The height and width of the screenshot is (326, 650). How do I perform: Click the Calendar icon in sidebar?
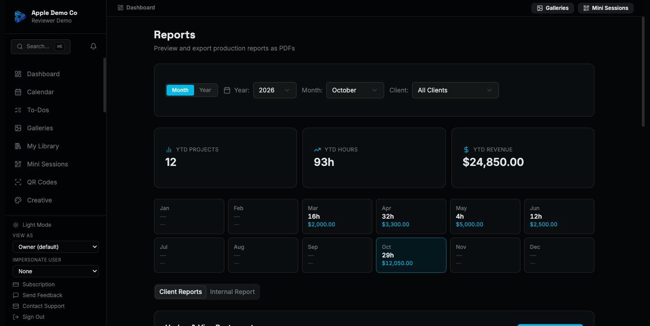coord(18,92)
